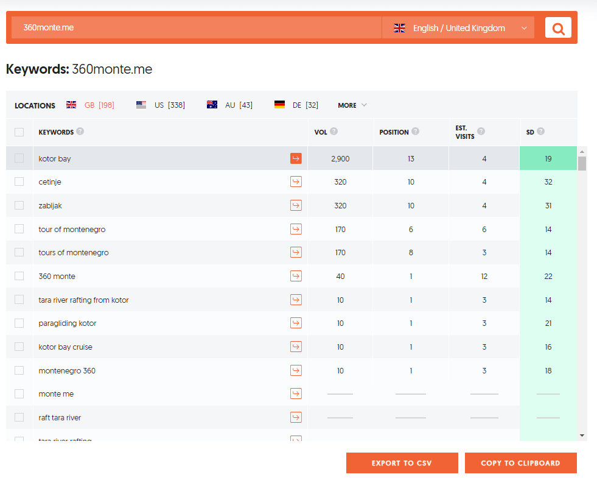This screenshot has height=480, width=597.
Task: Sort by the SD column header
Action: click(x=530, y=132)
